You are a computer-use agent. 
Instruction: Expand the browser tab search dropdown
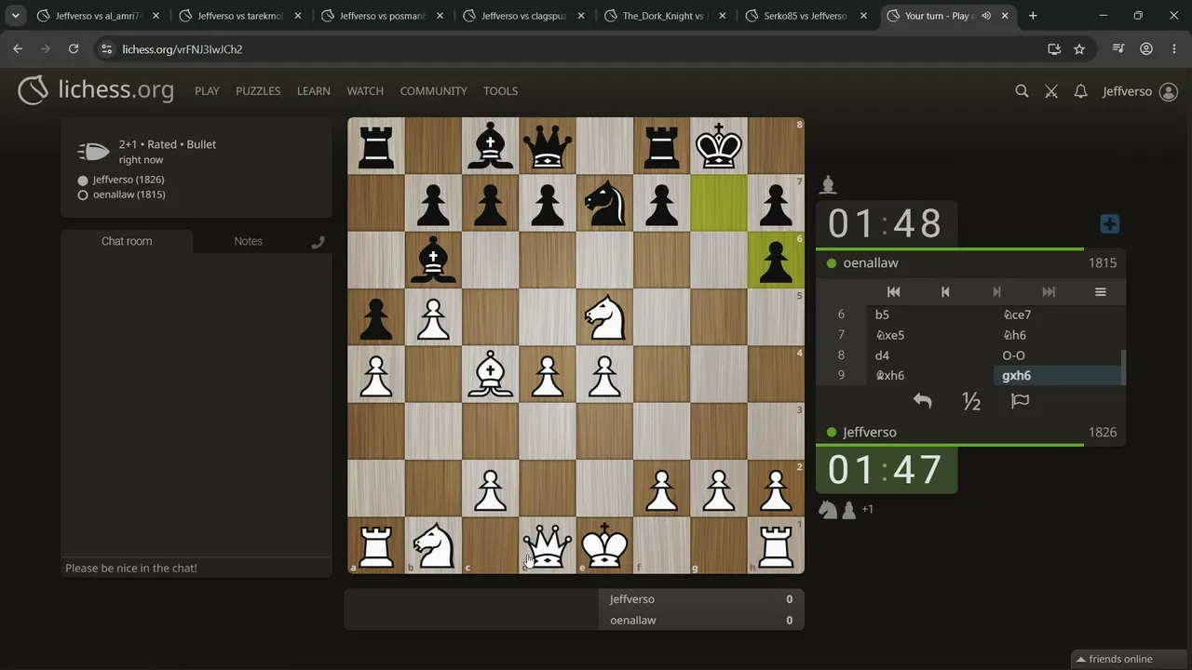(16, 16)
